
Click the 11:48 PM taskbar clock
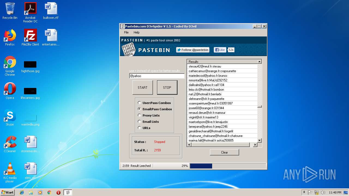pyautogui.click(x=335, y=192)
